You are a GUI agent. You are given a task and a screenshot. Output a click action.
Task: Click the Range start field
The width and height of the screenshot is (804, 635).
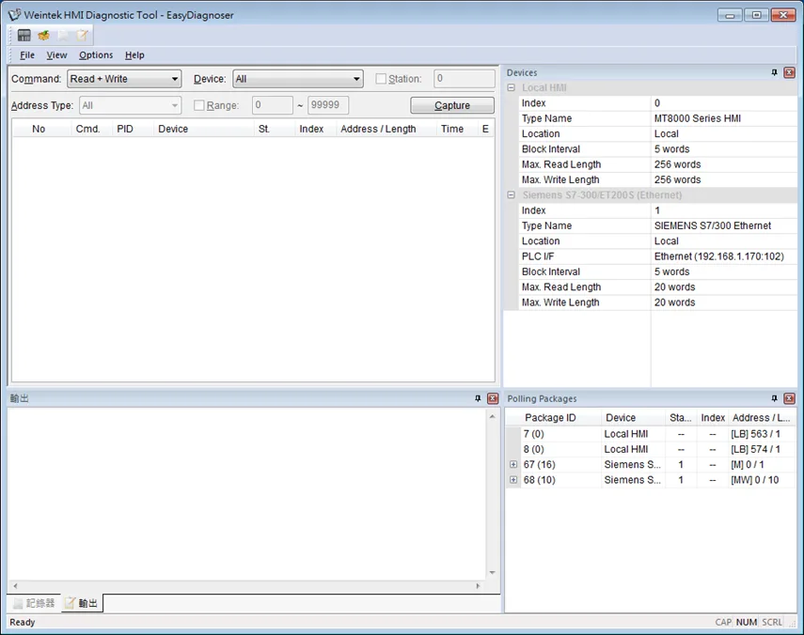(273, 105)
